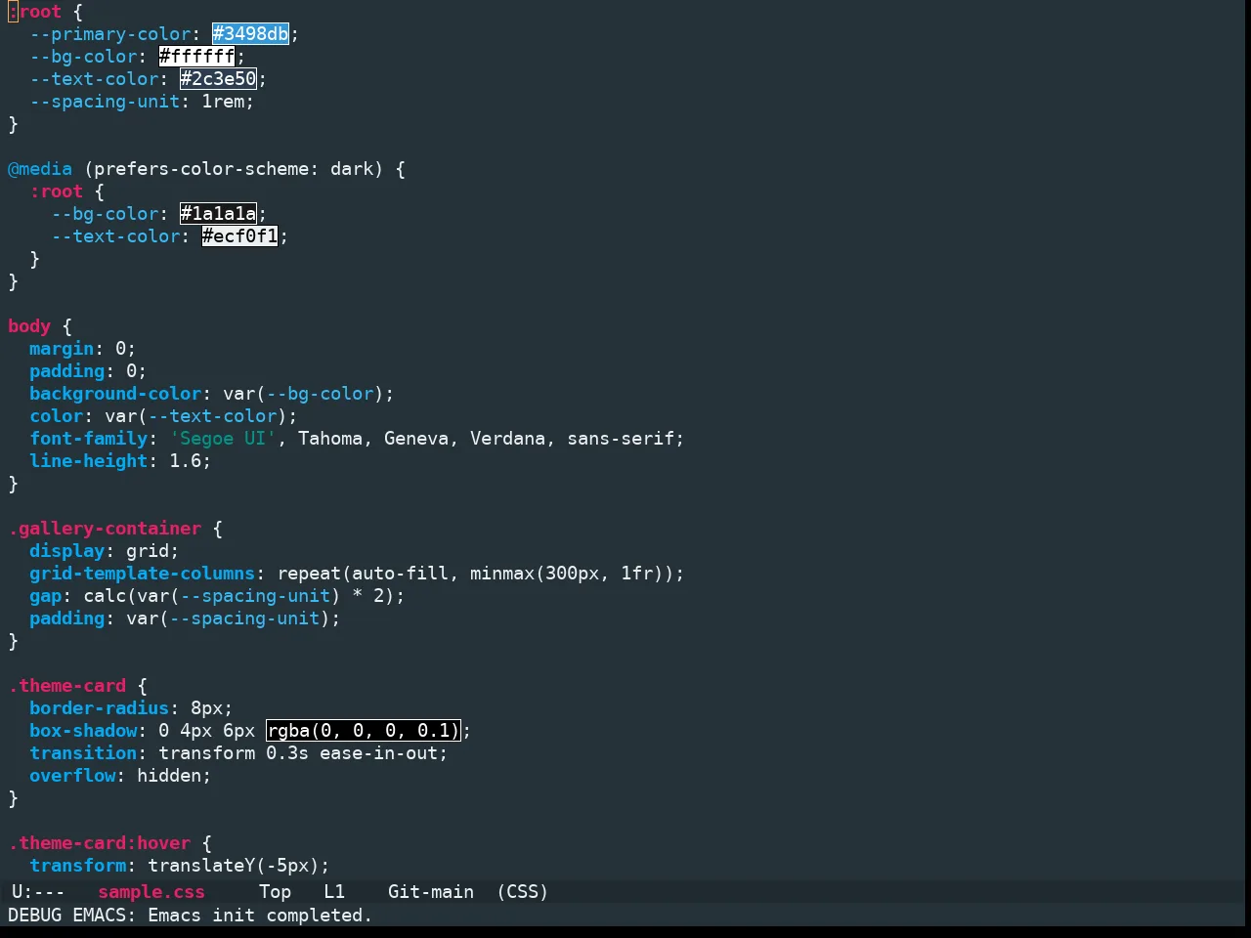Click ease-in-out in the transition value
Image resolution: width=1251 pixels, height=938 pixels.
pyautogui.click(x=378, y=753)
